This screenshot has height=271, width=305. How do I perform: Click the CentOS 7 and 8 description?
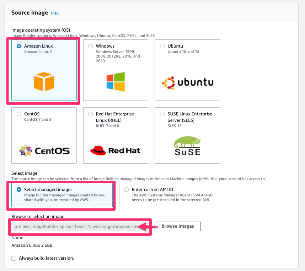38,120
